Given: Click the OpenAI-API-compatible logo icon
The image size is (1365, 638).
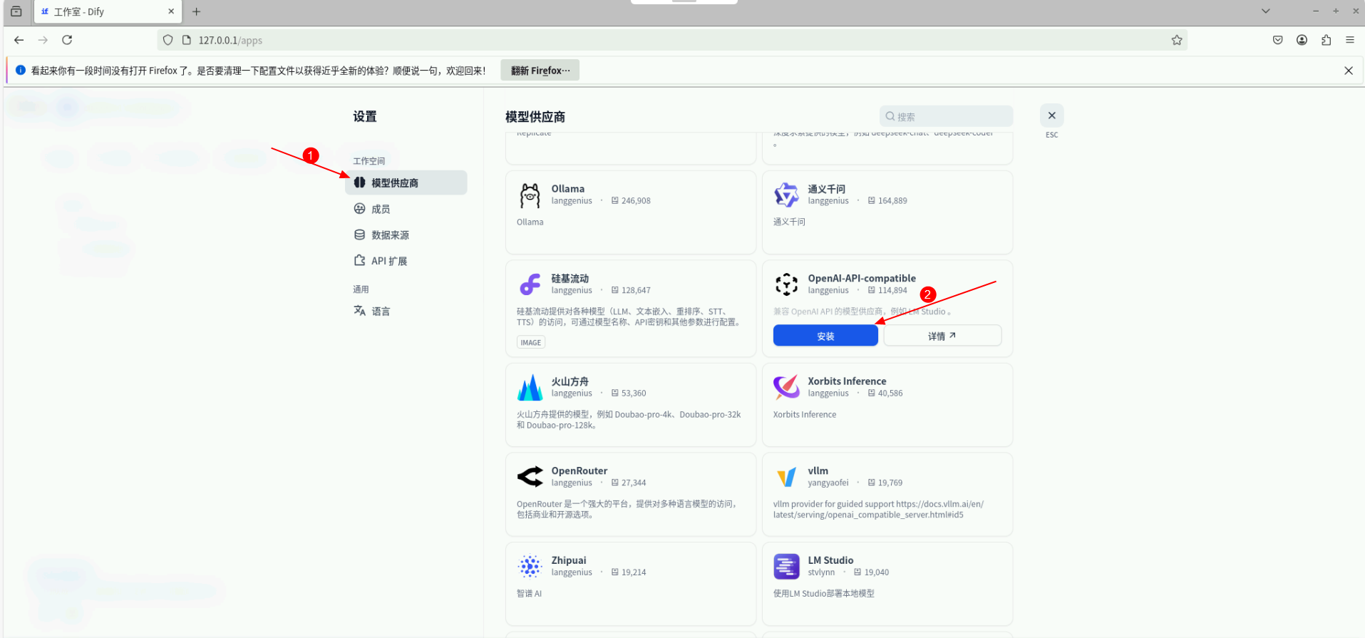Looking at the screenshot, I should pos(786,284).
